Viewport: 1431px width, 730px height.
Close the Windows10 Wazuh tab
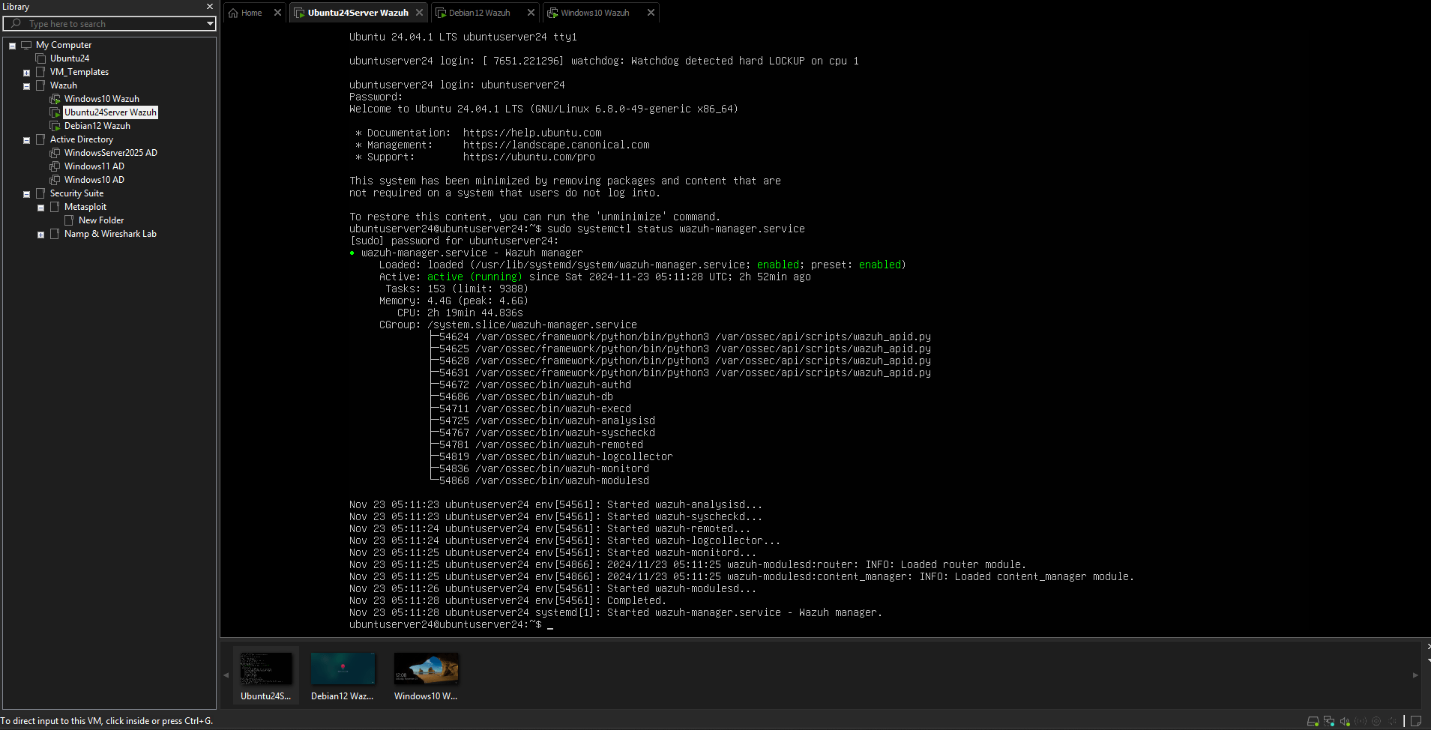(651, 13)
